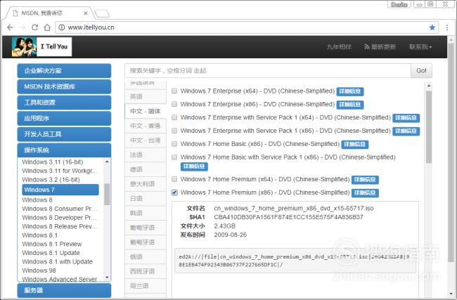
Task: Open 详细信息 for Enterprise Service Pack 1 (x64)
Action: click(406, 118)
